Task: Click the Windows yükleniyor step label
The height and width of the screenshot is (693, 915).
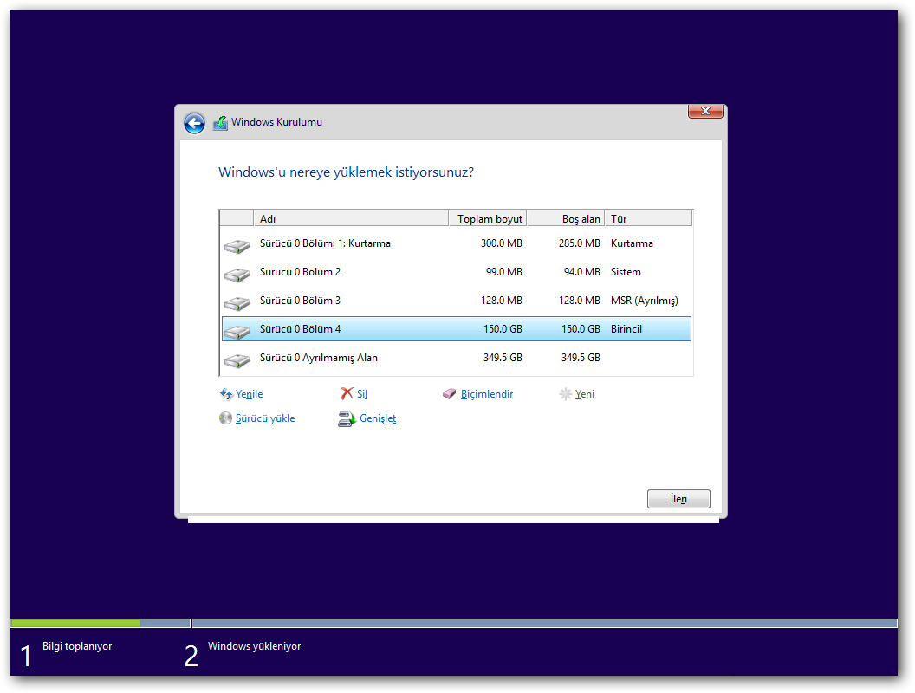Action: pyautogui.click(x=254, y=646)
